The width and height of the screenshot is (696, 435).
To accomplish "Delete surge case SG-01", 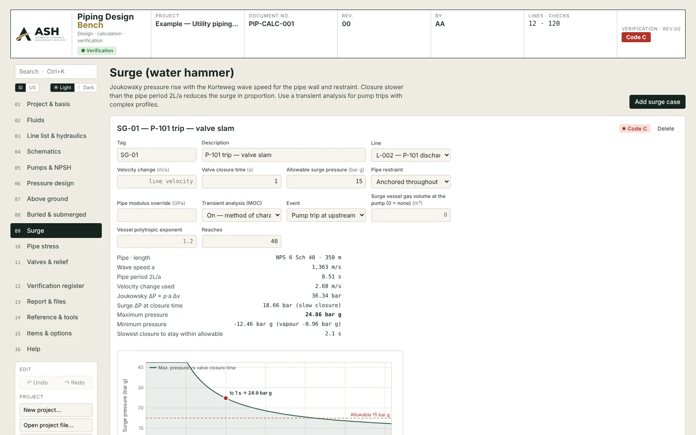I will 666,129.
